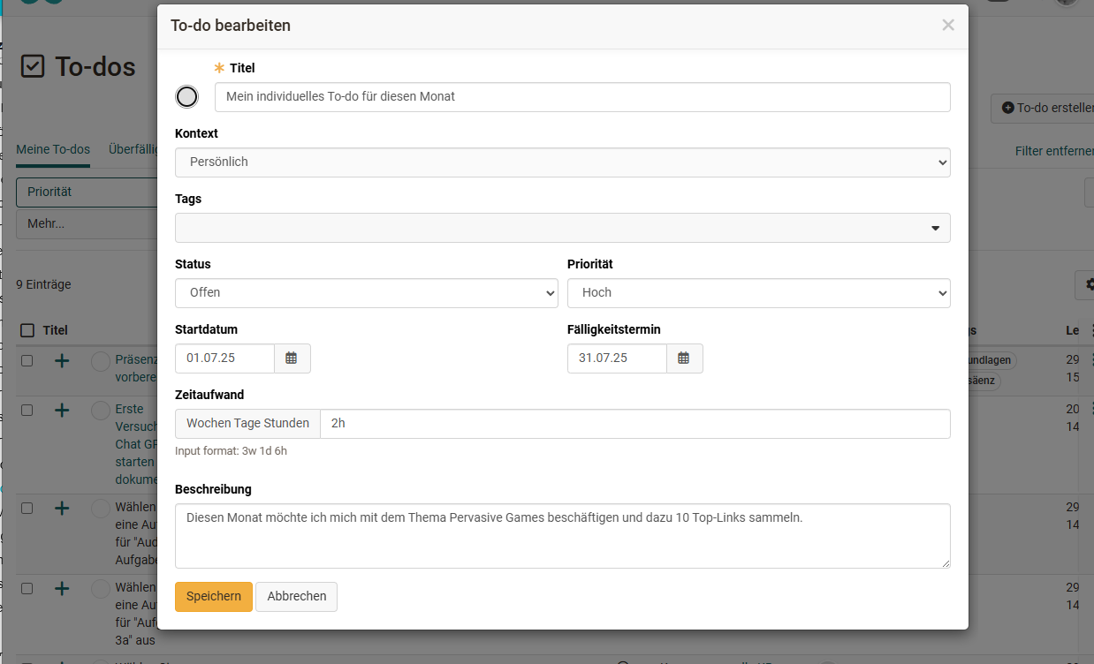
Task: Click the Abbrechen button
Action: (296, 597)
